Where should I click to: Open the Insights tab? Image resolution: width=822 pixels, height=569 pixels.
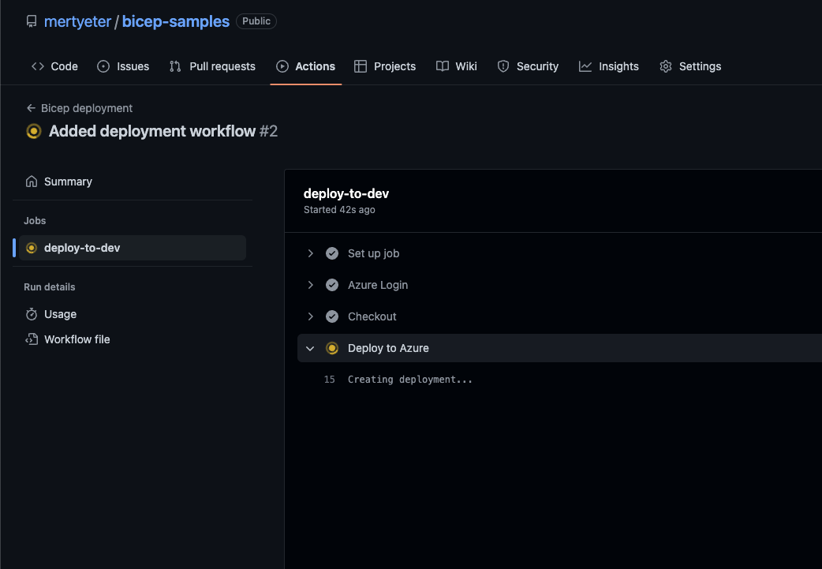[x=609, y=66]
